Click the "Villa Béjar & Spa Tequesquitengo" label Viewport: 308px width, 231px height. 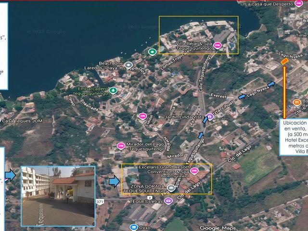tap(194, 46)
